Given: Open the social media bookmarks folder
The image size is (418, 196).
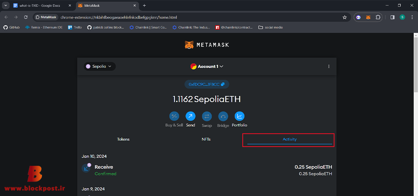Looking at the screenshot, I should coord(271,27).
